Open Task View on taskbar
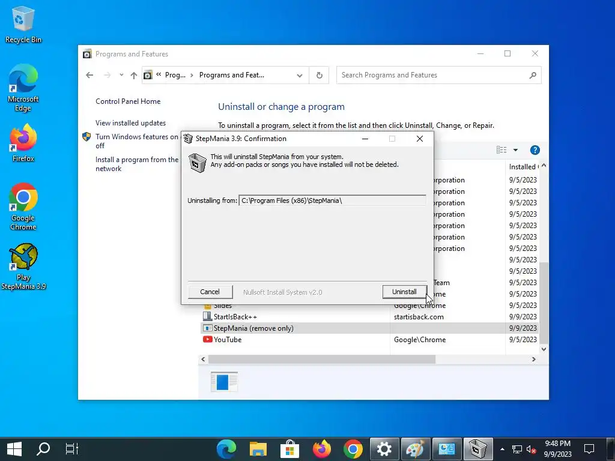This screenshot has width=615, height=461. tap(72, 449)
